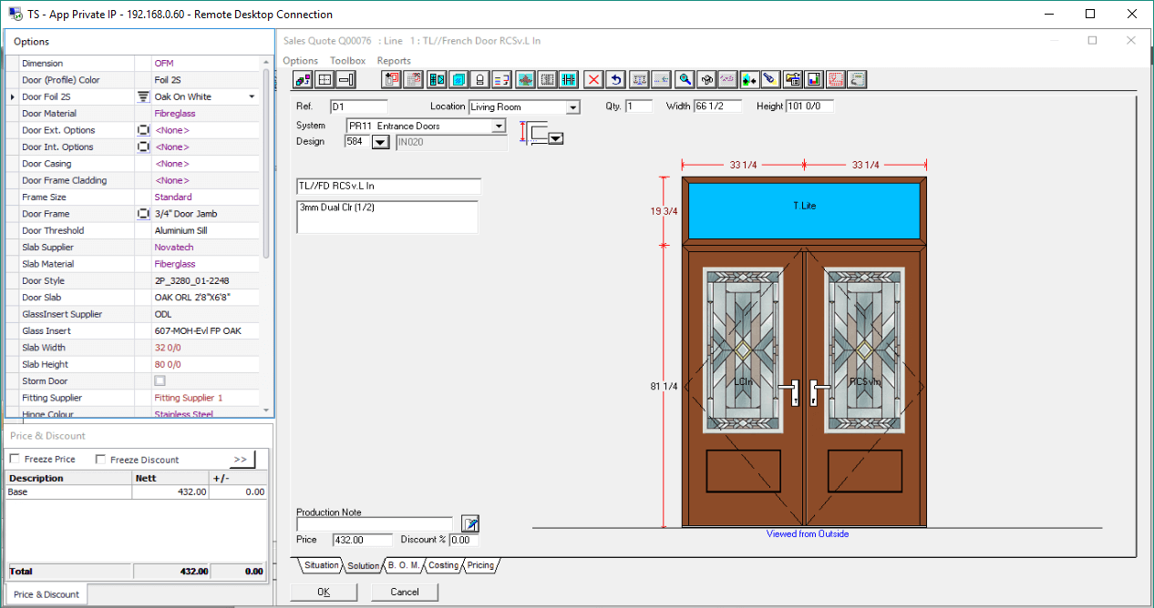Click the padlock icon in the toolbar

pyautogui.click(x=480, y=79)
